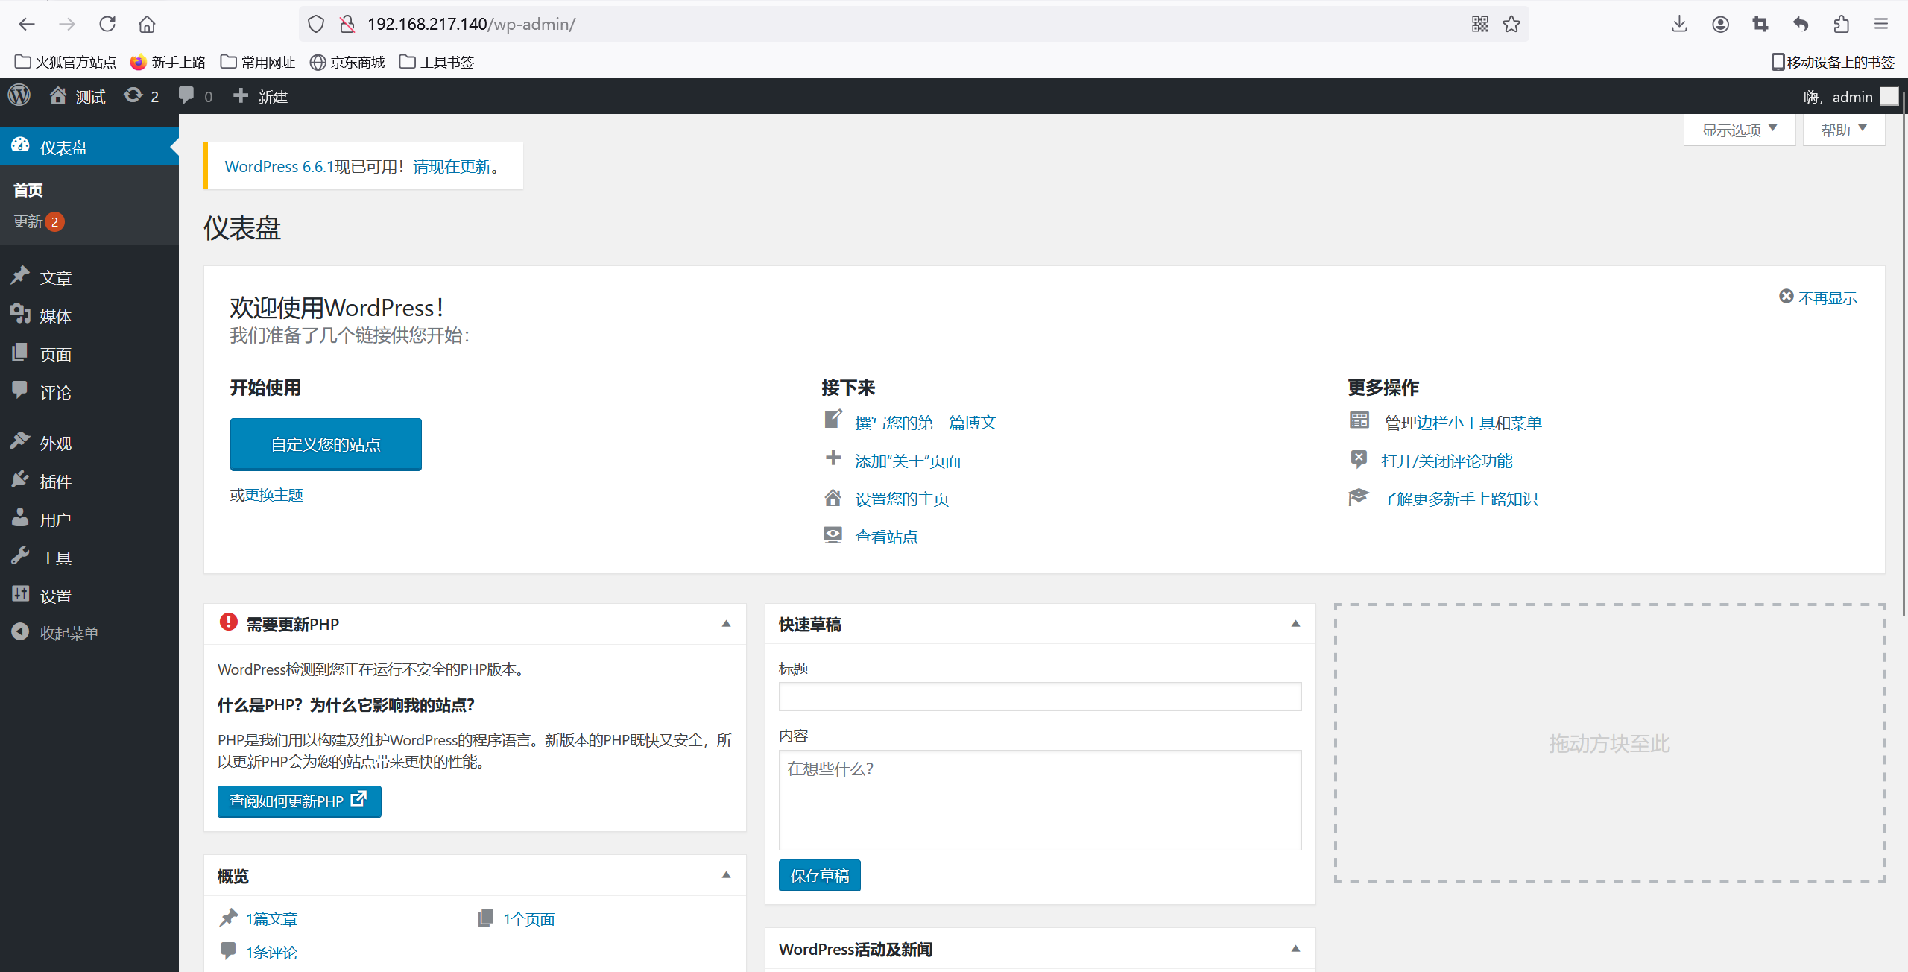Open the 插件 plugins menu item
This screenshot has height=972, width=1908.
(56, 482)
